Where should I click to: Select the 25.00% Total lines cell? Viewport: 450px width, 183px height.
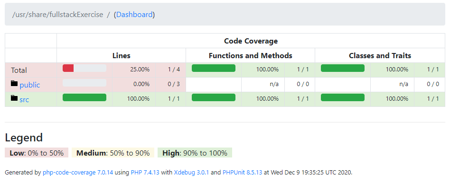pyautogui.click(x=134, y=70)
